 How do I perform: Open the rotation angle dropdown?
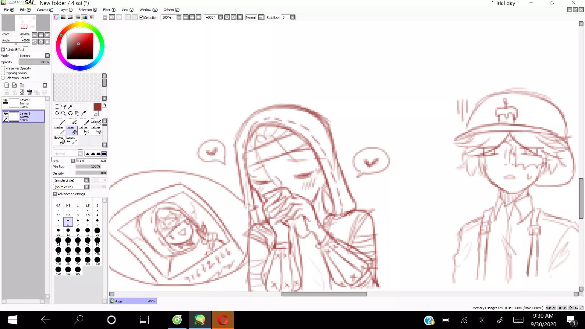[220, 17]
